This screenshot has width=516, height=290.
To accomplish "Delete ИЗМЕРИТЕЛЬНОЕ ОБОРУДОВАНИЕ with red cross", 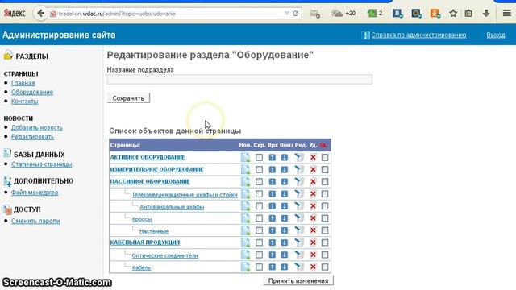I will point(313,170).
